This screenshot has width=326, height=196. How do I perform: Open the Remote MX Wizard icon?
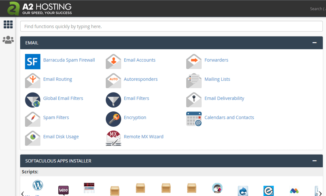pyautogui.click(x=113, y=138)
